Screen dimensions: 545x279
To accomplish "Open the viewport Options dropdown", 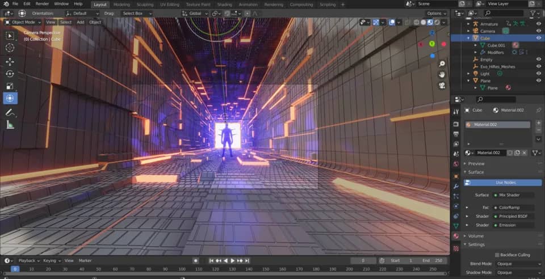I will click(x=437, y=14).
